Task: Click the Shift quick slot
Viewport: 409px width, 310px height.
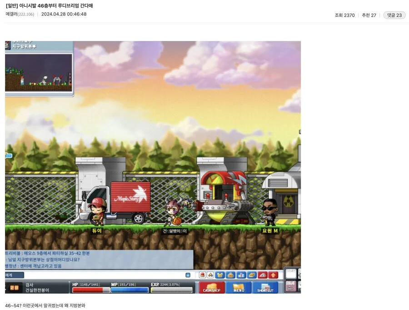Action: 291,274
